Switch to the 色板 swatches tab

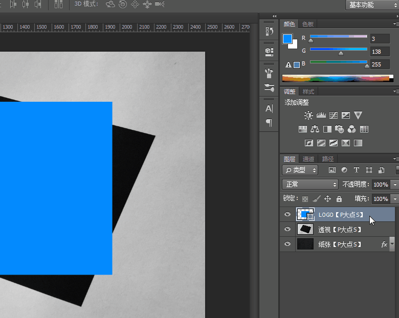(x=308, y=24)
